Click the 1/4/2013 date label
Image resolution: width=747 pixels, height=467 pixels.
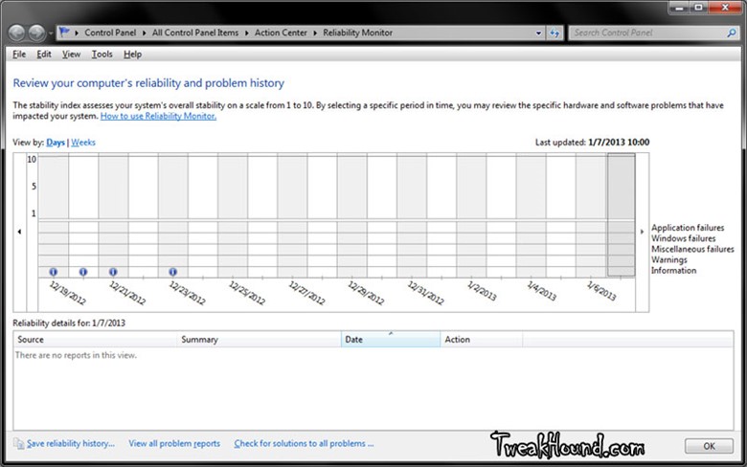point(542,290)
